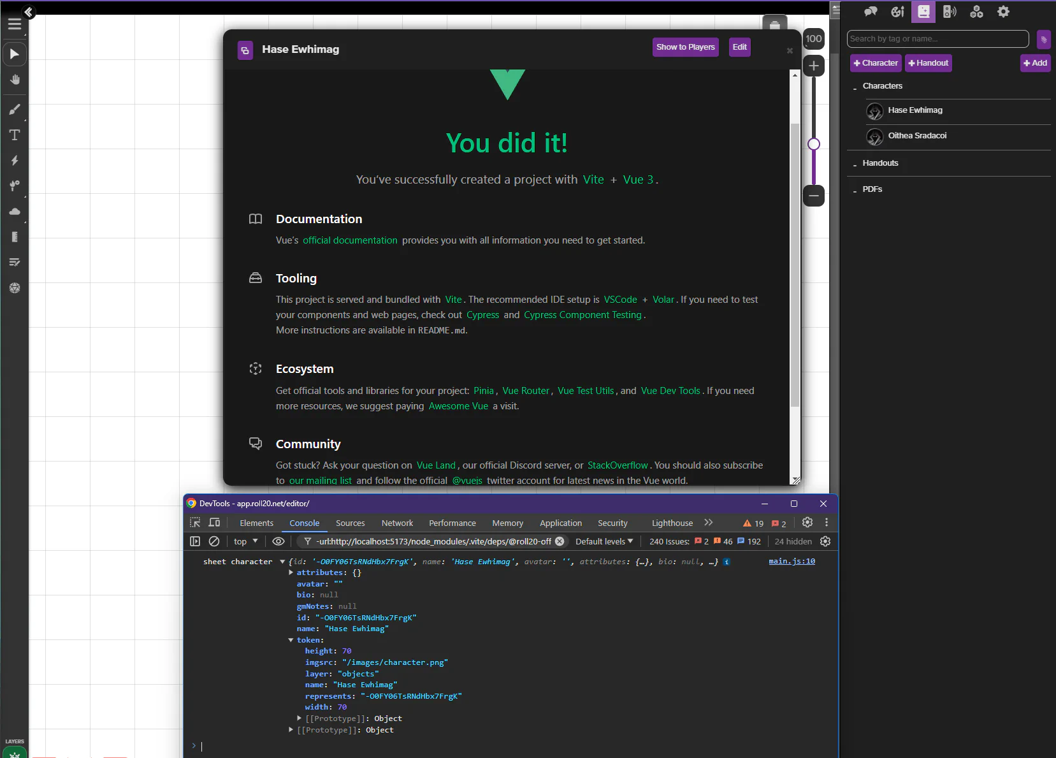Click the purple Add button
Viewport: 1056px width, 758px height.
click(1035, 63)
